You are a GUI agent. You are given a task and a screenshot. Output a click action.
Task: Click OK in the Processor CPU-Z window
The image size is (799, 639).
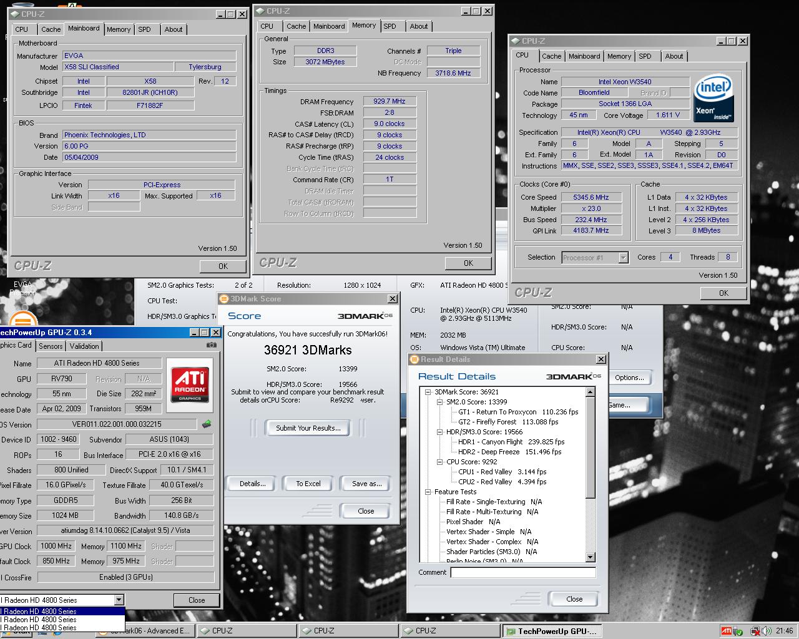click(723, 293)
